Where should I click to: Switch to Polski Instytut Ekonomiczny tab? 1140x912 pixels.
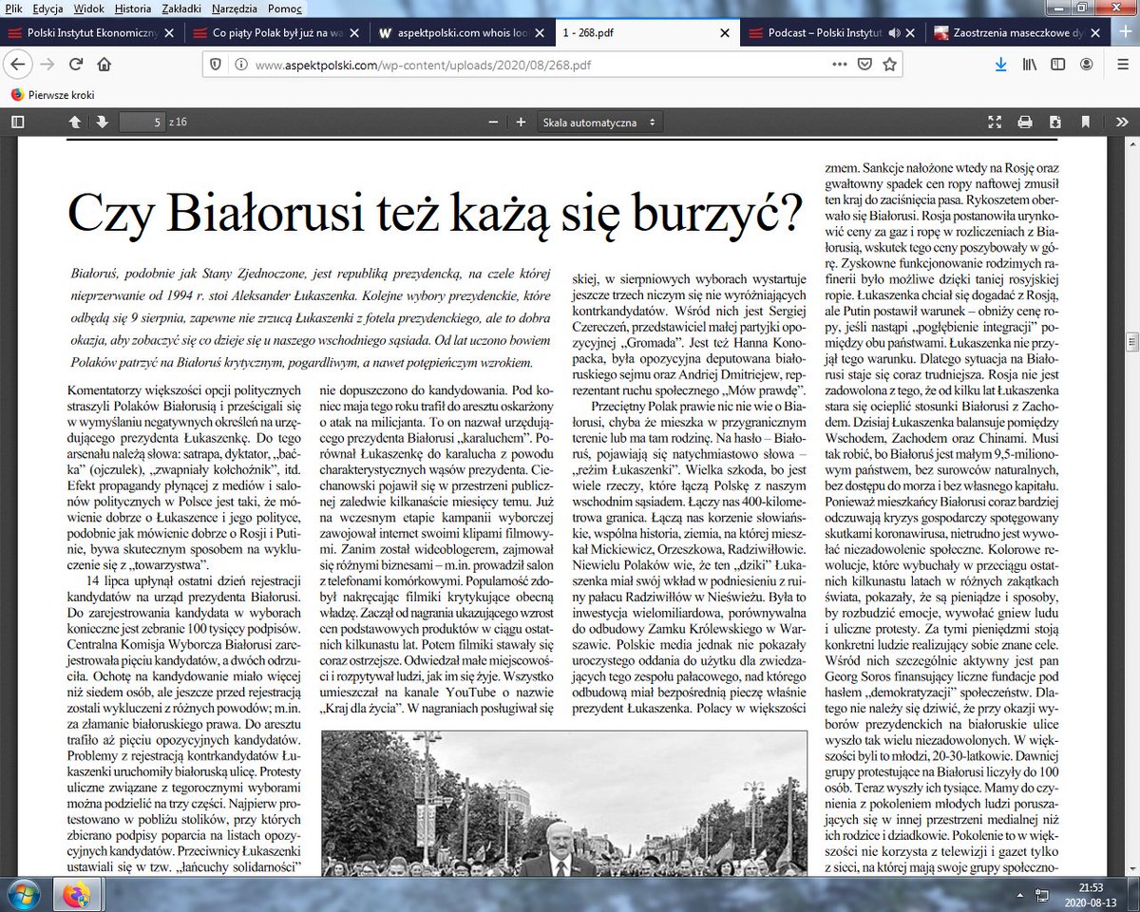tap(92, 32)
